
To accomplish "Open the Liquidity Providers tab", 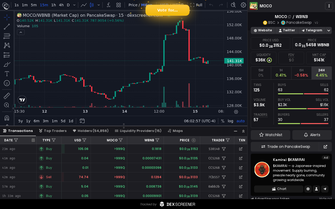I will point(138,131).
